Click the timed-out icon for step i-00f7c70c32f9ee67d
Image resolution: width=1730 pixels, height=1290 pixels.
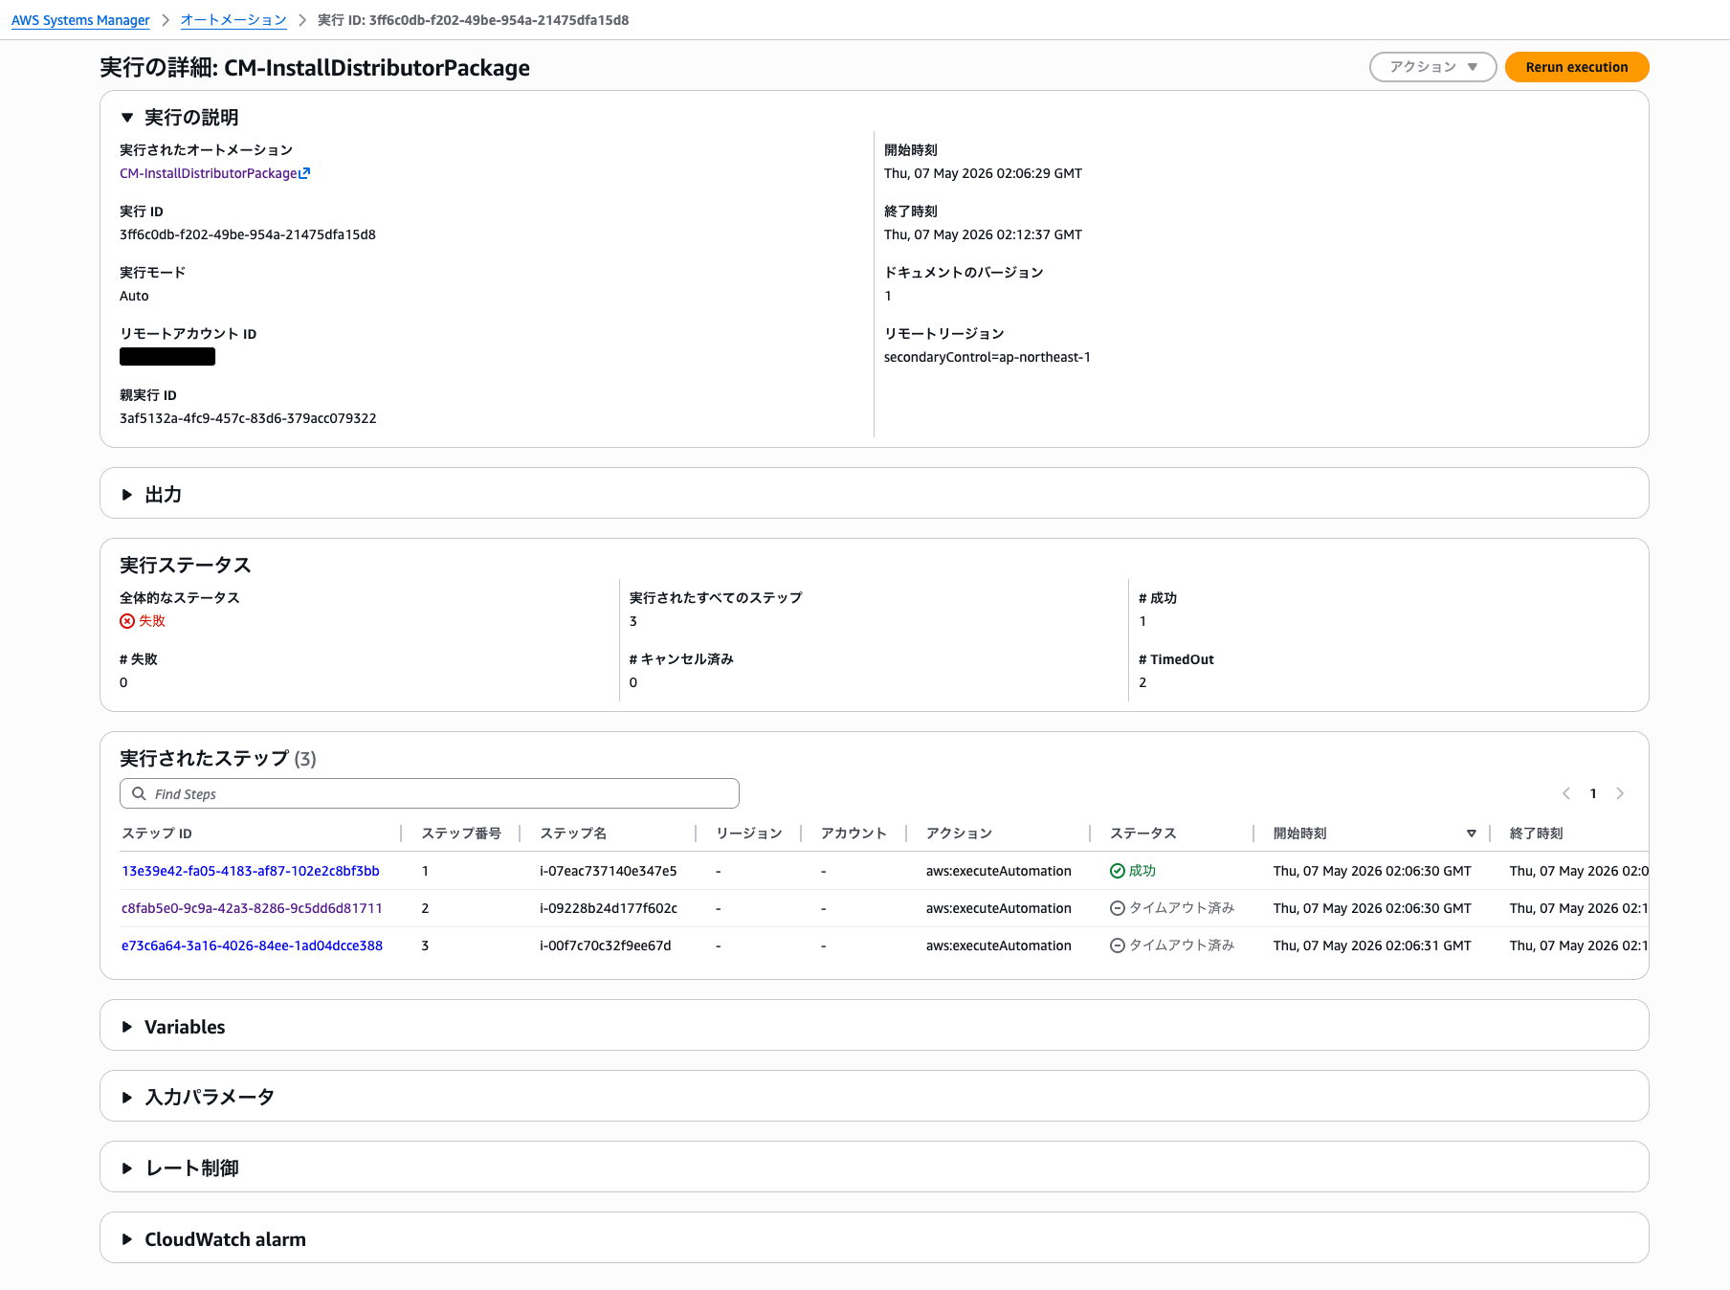pos(1118,945)
